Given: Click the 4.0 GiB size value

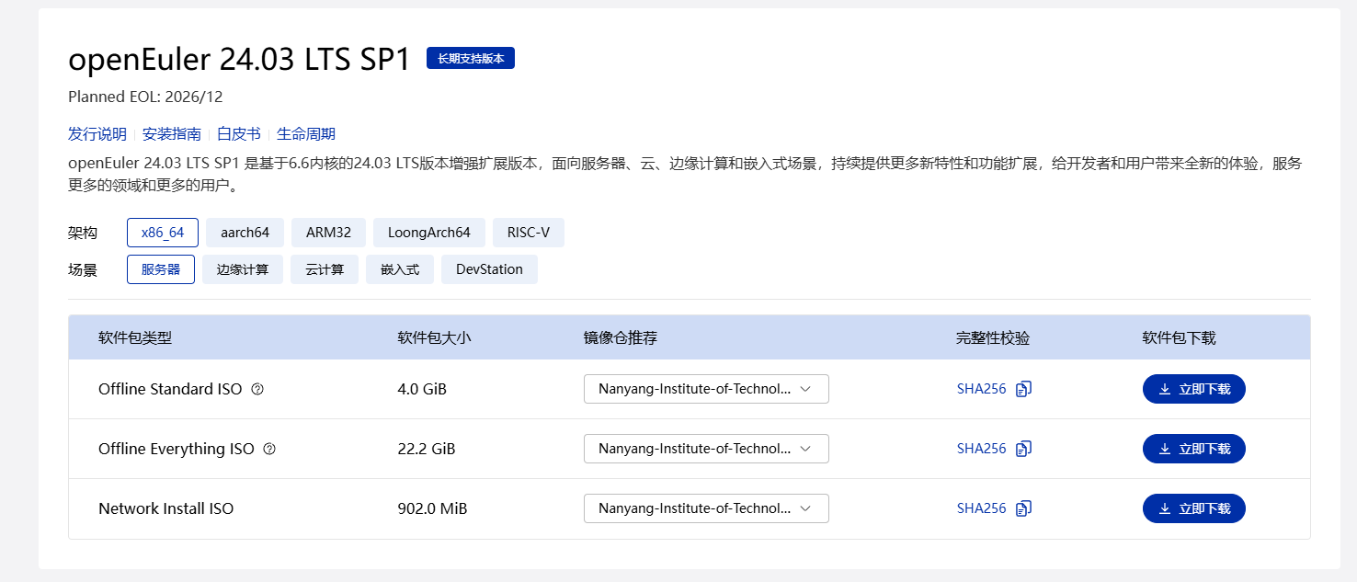Looking at the screenshot, I should [x=422, y=389].
